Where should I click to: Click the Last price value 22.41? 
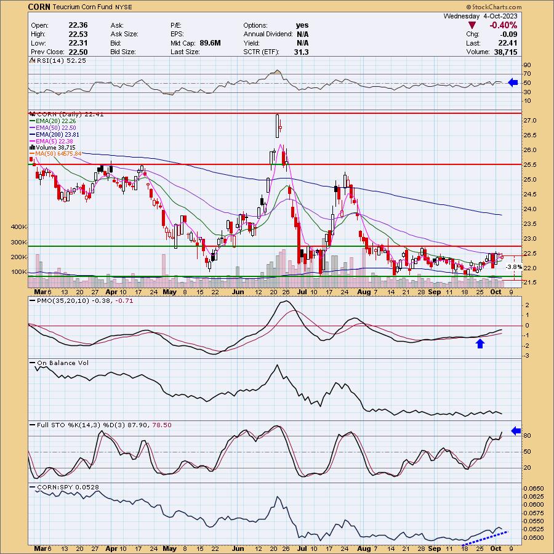tap(508, 43)
